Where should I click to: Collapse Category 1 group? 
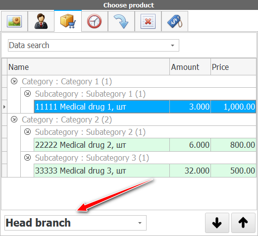point(14,81)
